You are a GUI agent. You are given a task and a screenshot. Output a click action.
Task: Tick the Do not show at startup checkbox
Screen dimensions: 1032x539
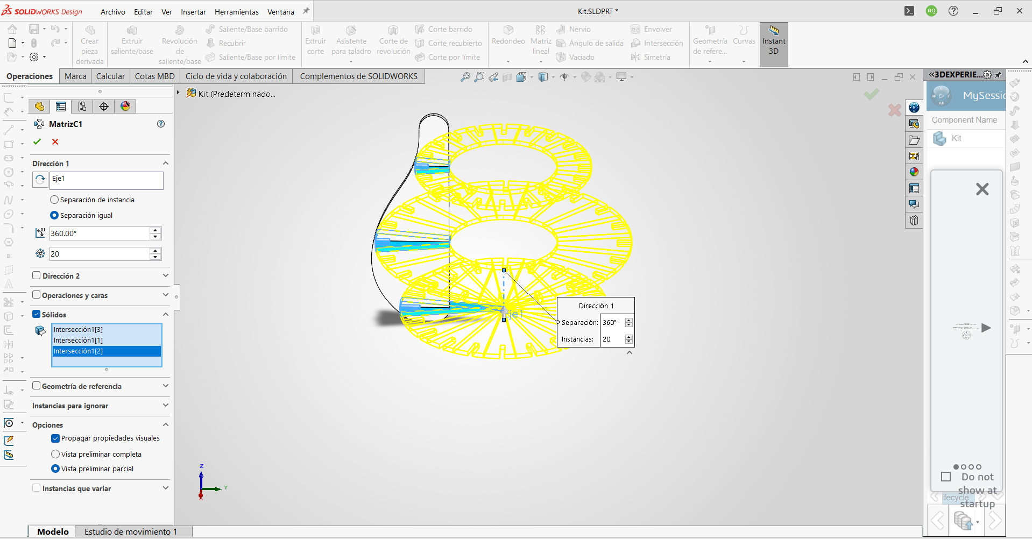pos(946,477)
